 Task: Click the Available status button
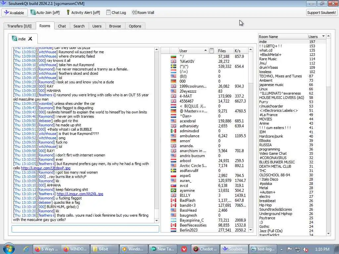15,13
